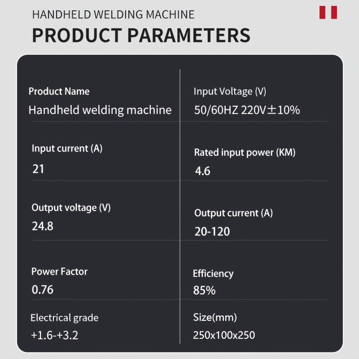359x359 pixels.
Task: Select the input current value 21
Action: [x=38, y=169]
